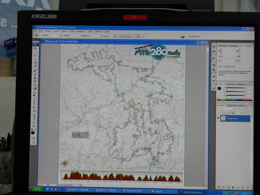Open the Image menu

point(48,31)
